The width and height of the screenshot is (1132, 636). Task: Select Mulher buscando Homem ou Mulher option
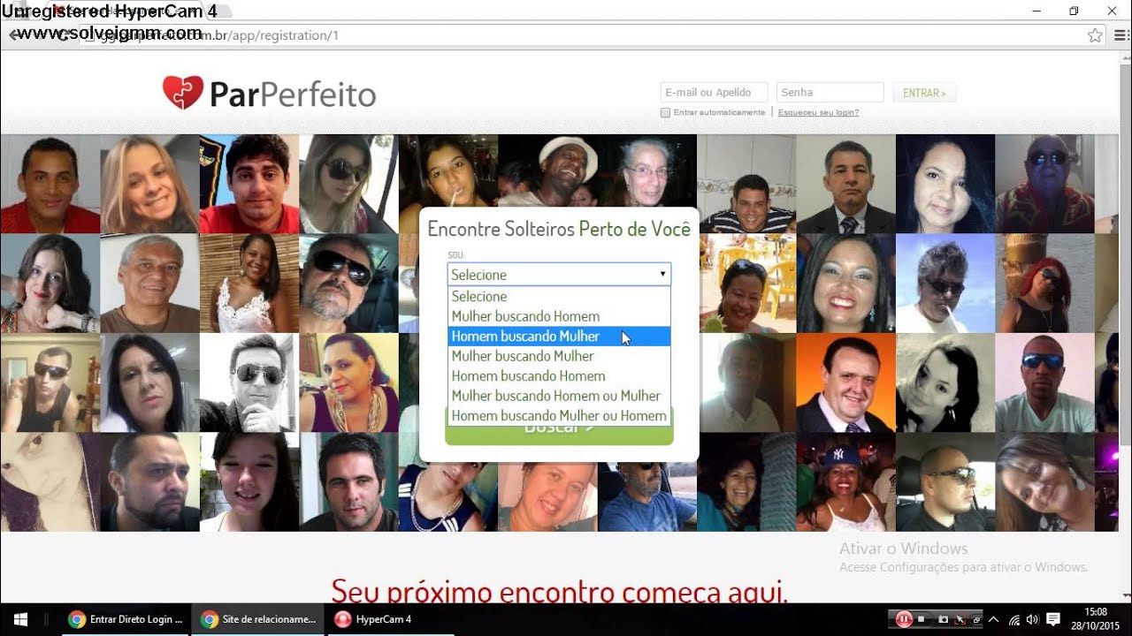pos(559,396)
